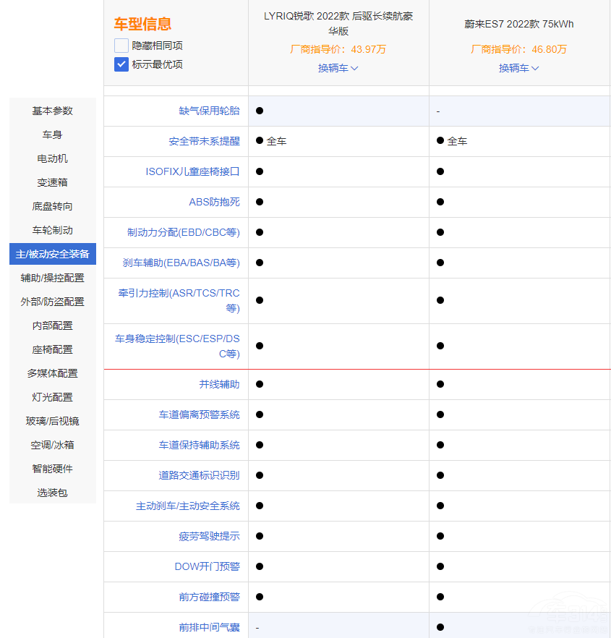Viewport: 611px width, 638px height.
Task: Switch to the 基本参数 section
Action: (51, 111)
